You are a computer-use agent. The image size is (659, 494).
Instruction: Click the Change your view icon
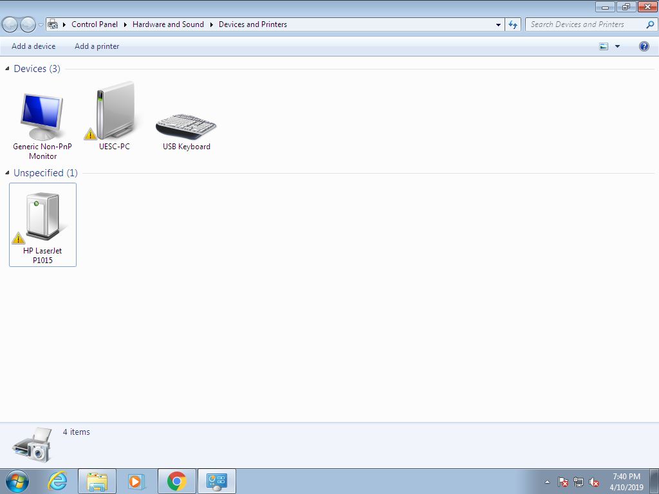604,46
